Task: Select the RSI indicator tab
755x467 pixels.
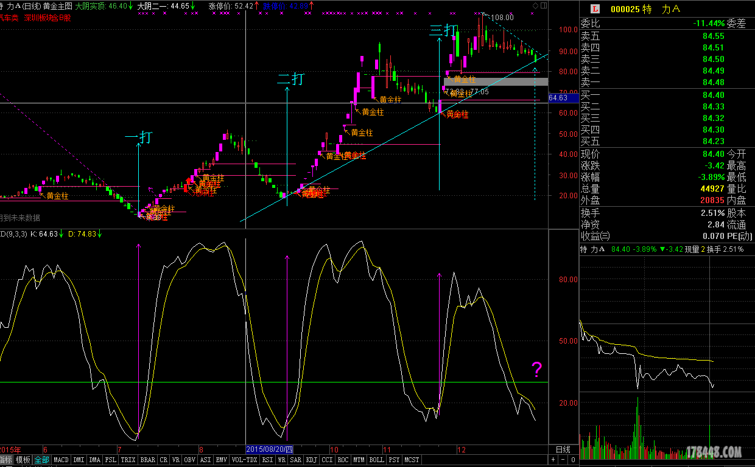Action: (x=267, y=460)
